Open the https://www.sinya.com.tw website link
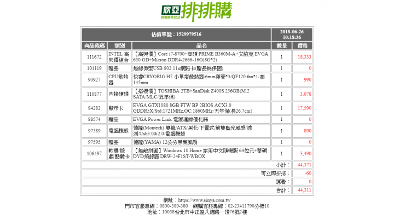The image size is (394, 215). 204,200
